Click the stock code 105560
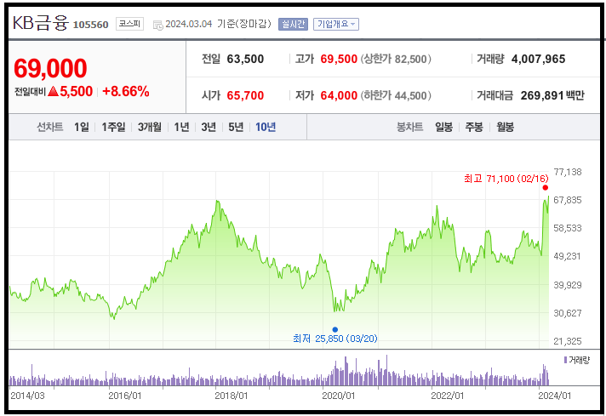Screen dimensions: 606x416 (91, 25)
